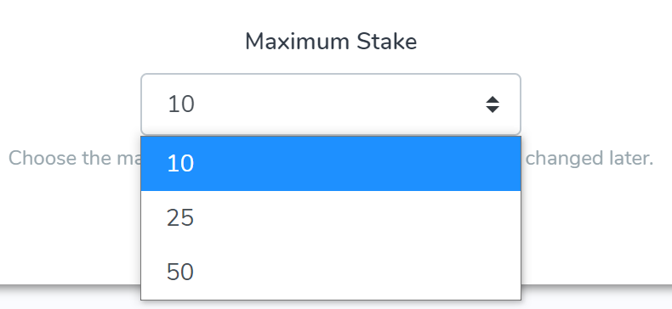672x309 pixels.
Task: Click empty area inside the select field
Action: pos(339,104)
